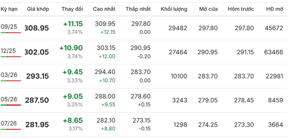Screen dimensions: 289x139
Task: Select the open interest value 63466
Action: [x=274, y=52]
